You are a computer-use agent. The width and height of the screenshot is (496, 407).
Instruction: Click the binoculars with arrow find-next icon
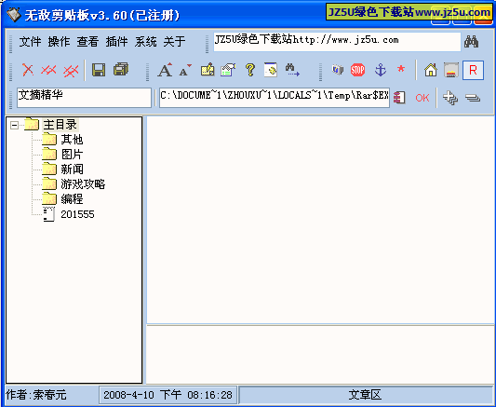point(292,70)
